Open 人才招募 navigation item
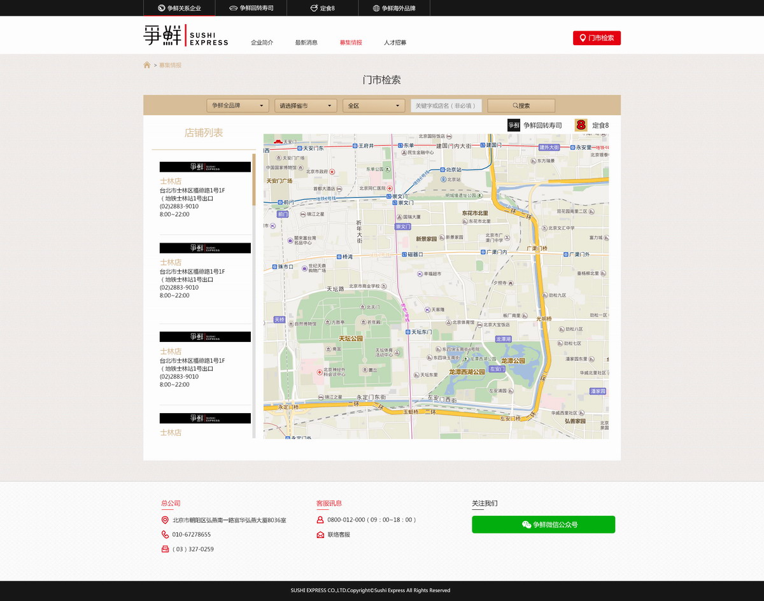The width and height of the screenshot is (764, 601). 395,43
